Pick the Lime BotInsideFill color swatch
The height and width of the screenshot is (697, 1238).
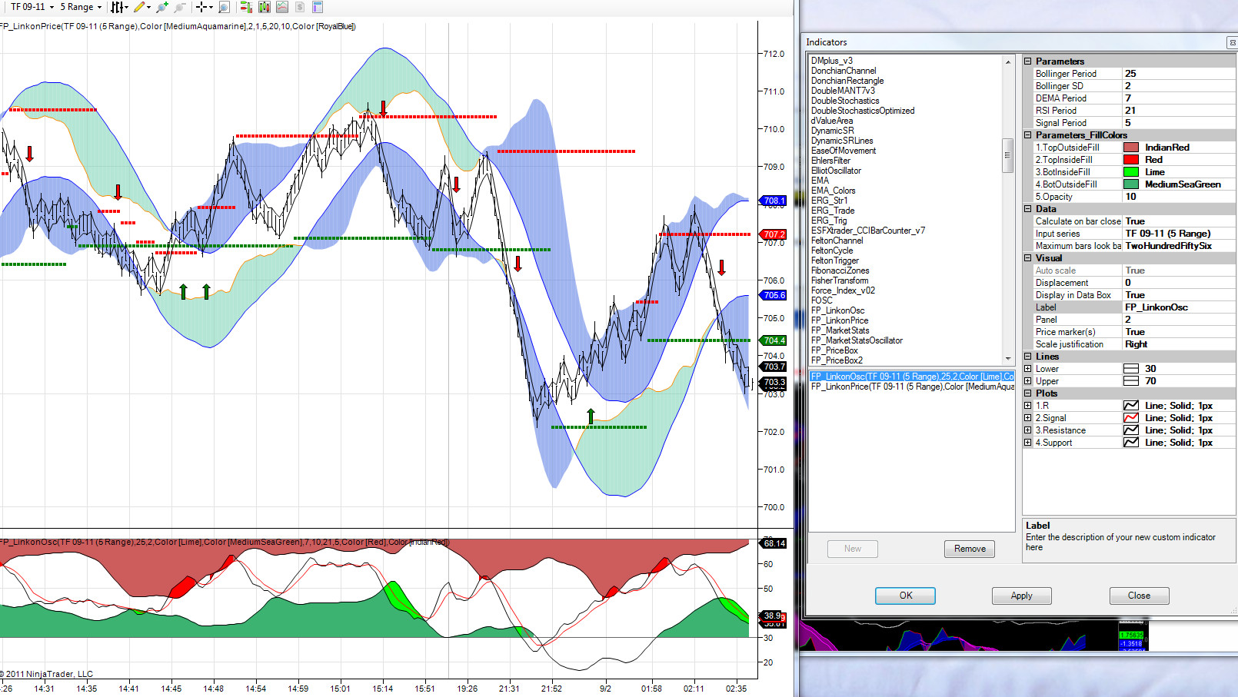click(x=1131, y=172)
